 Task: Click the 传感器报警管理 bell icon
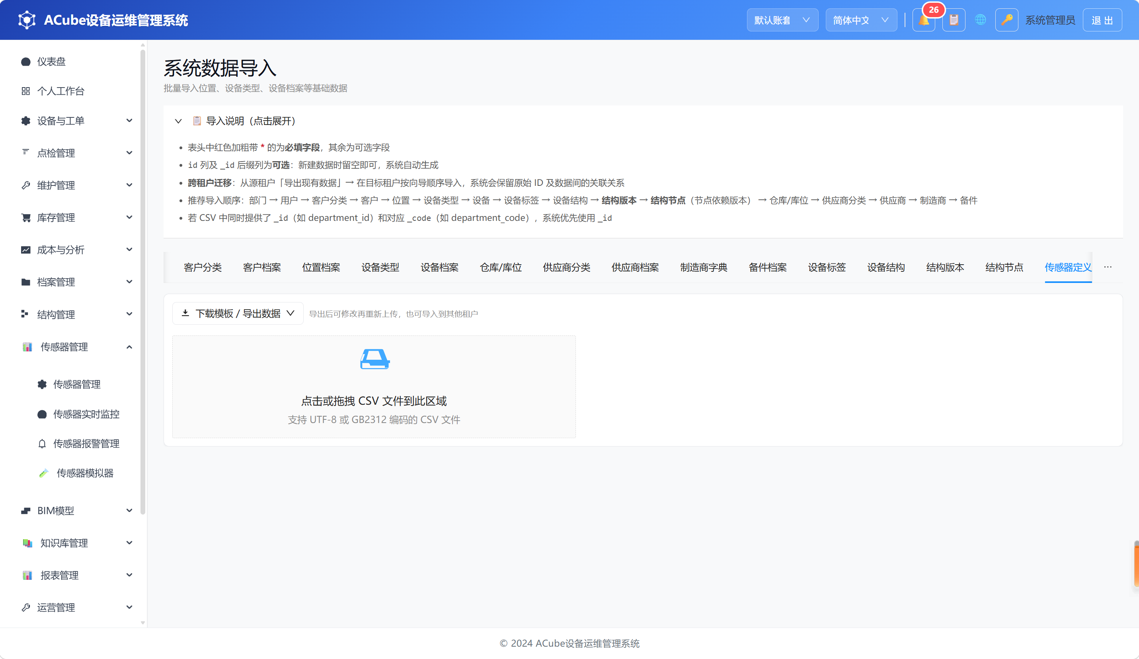pyautogui.click(x=42, y=443)
